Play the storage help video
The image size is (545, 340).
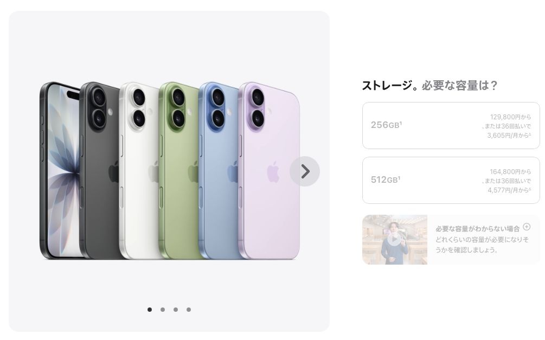(394, 240)
